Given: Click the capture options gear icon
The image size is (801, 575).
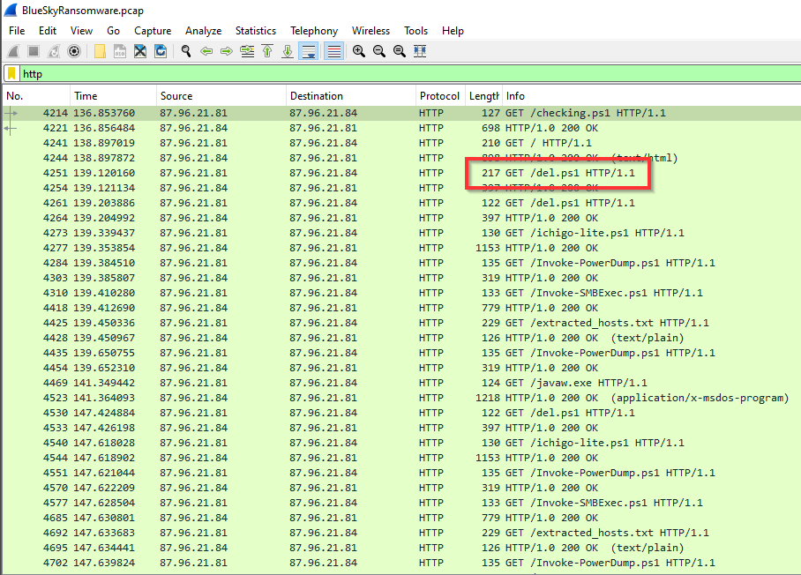Looking at the screenshot, I should point(74,51).
